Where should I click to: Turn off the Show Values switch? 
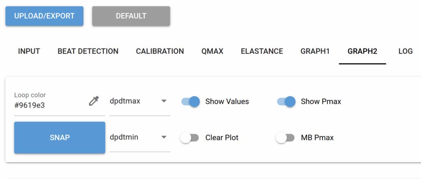coord(190,102)
